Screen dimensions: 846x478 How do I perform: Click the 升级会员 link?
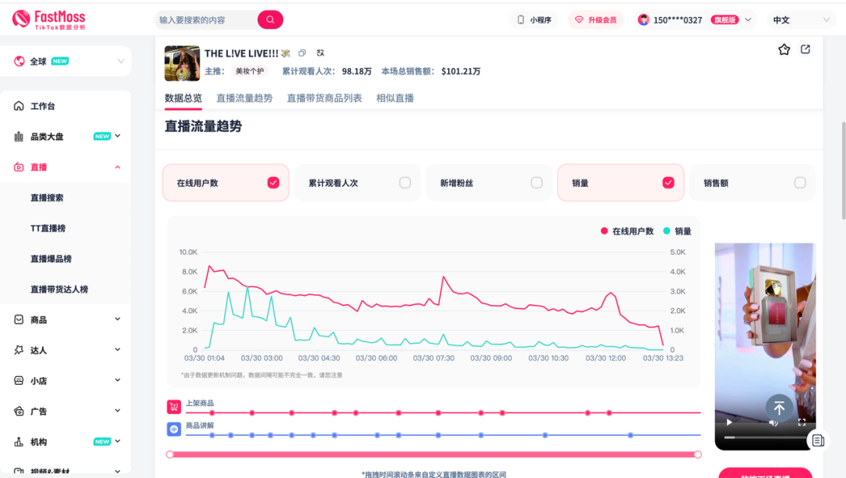[x=596, y=19]
